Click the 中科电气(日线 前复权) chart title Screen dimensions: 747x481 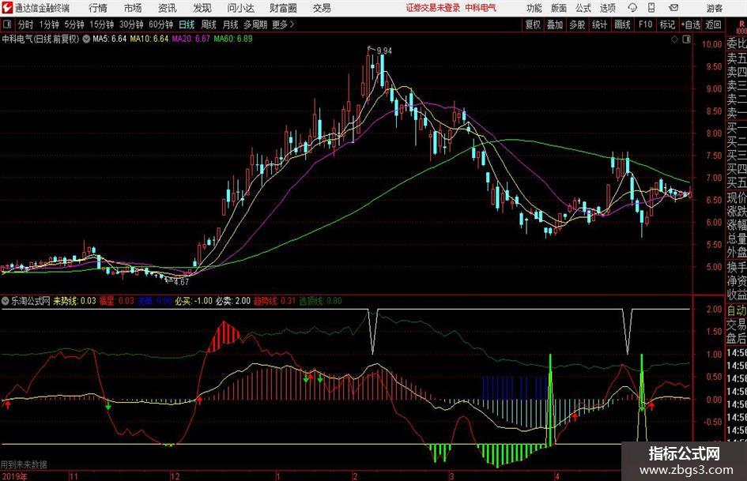coord(40,39)
